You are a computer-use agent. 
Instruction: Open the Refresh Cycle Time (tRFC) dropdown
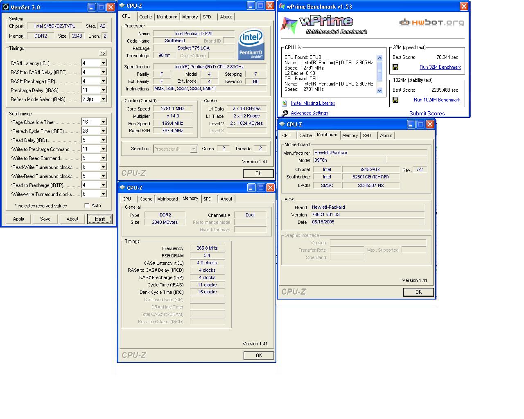coord(103,131)
